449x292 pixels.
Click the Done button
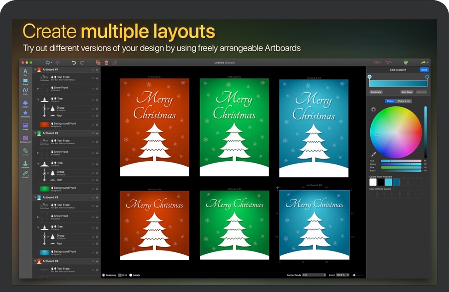[x=424, y=70]
